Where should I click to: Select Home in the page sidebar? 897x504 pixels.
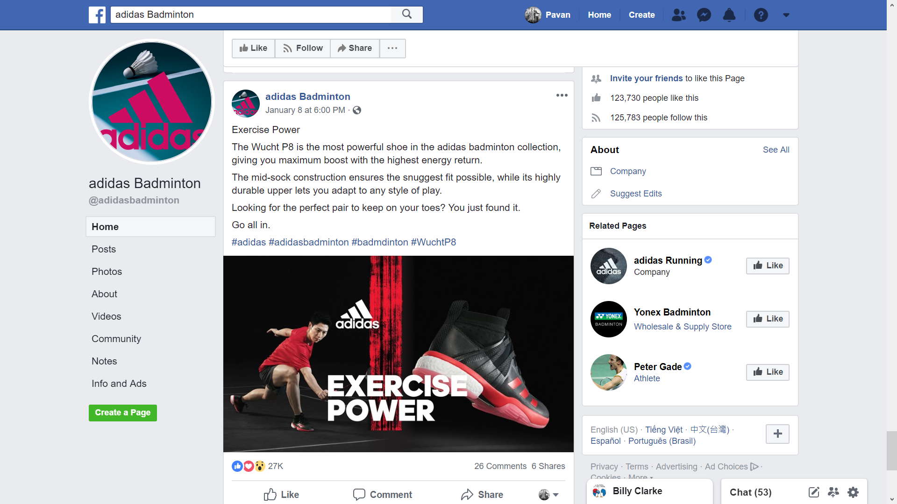coord(150,227)
